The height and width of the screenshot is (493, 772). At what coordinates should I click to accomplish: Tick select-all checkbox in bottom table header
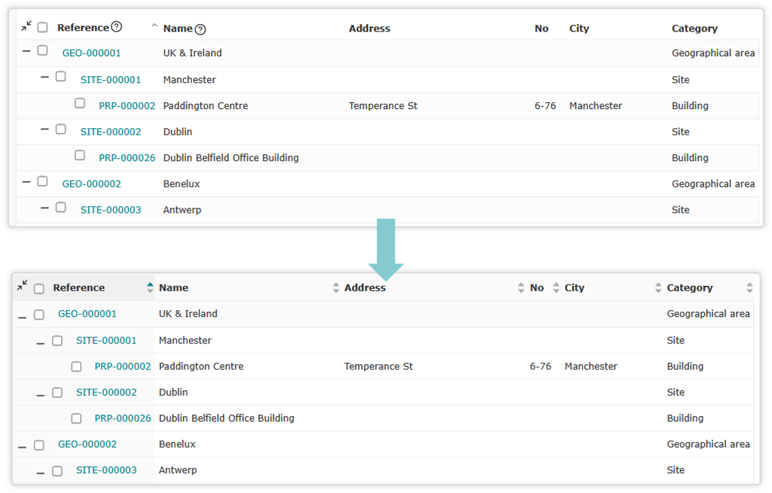coord(39,289)
